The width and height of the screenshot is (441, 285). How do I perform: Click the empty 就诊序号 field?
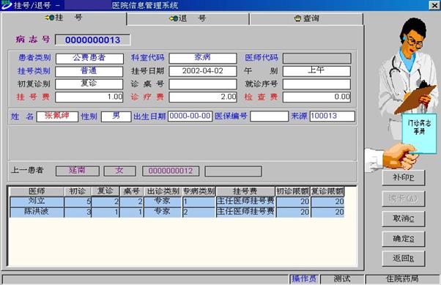(x=316, y=84)
